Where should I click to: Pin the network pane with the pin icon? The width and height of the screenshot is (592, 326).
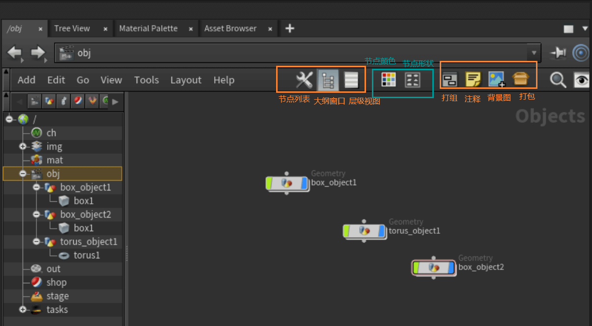(558, 53)
